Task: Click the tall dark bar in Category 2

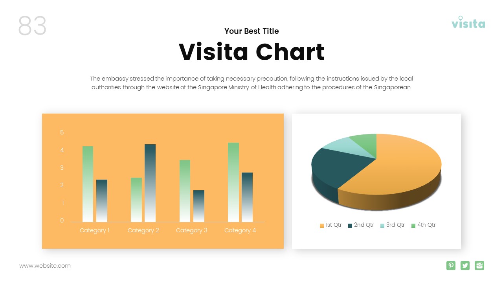Action: click(x=150, y=183)
